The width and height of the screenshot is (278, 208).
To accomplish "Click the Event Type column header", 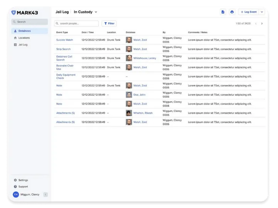I will click(x=62, y=32).
